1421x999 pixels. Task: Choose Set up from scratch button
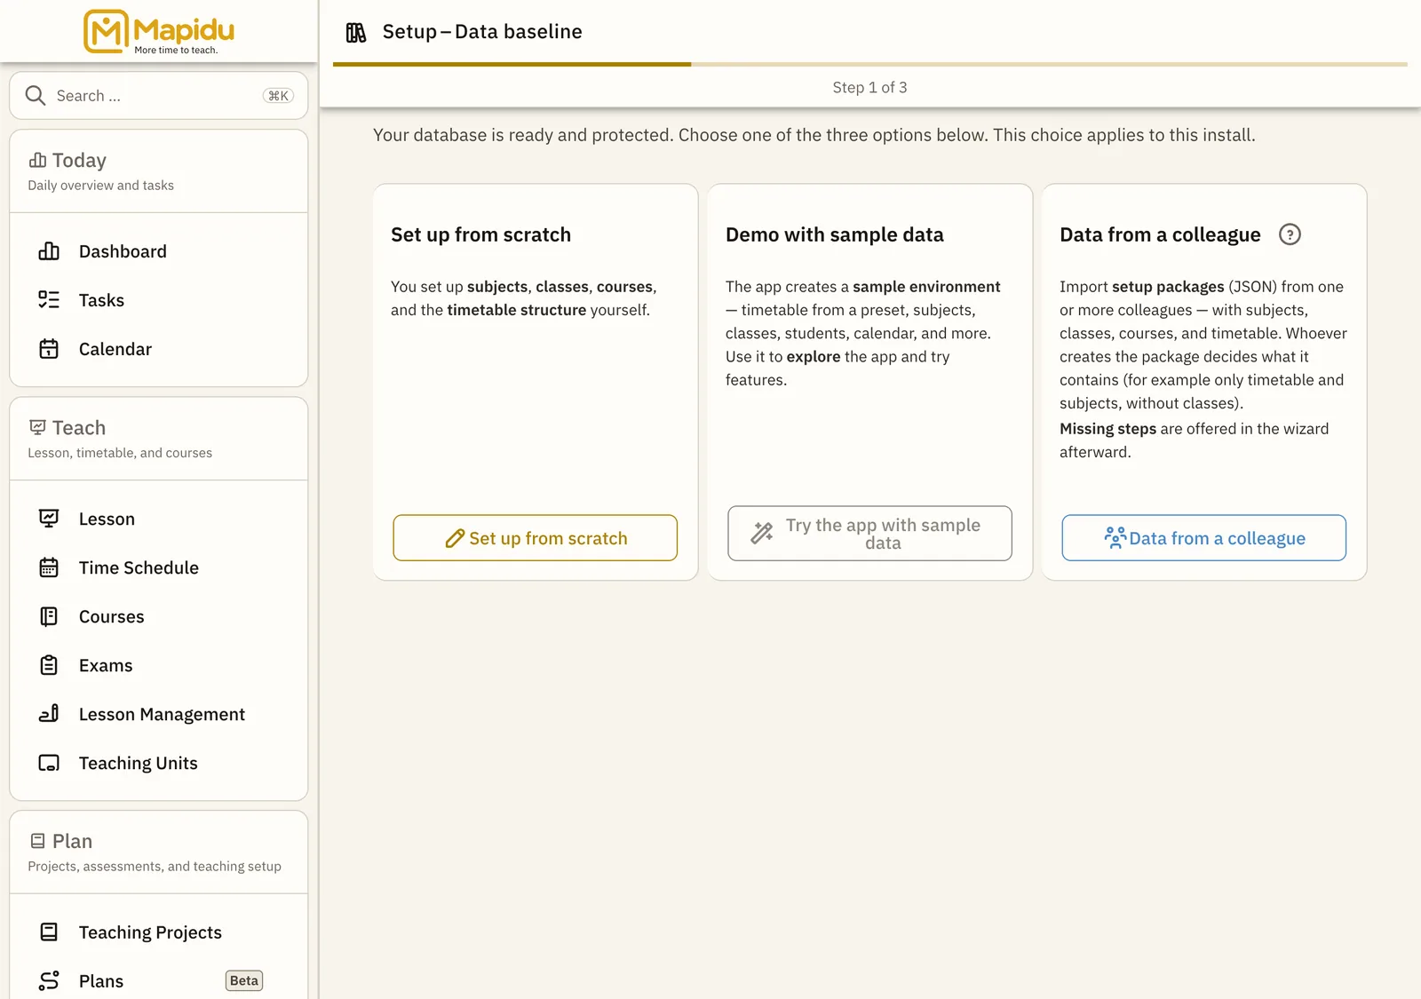[536, 538]
